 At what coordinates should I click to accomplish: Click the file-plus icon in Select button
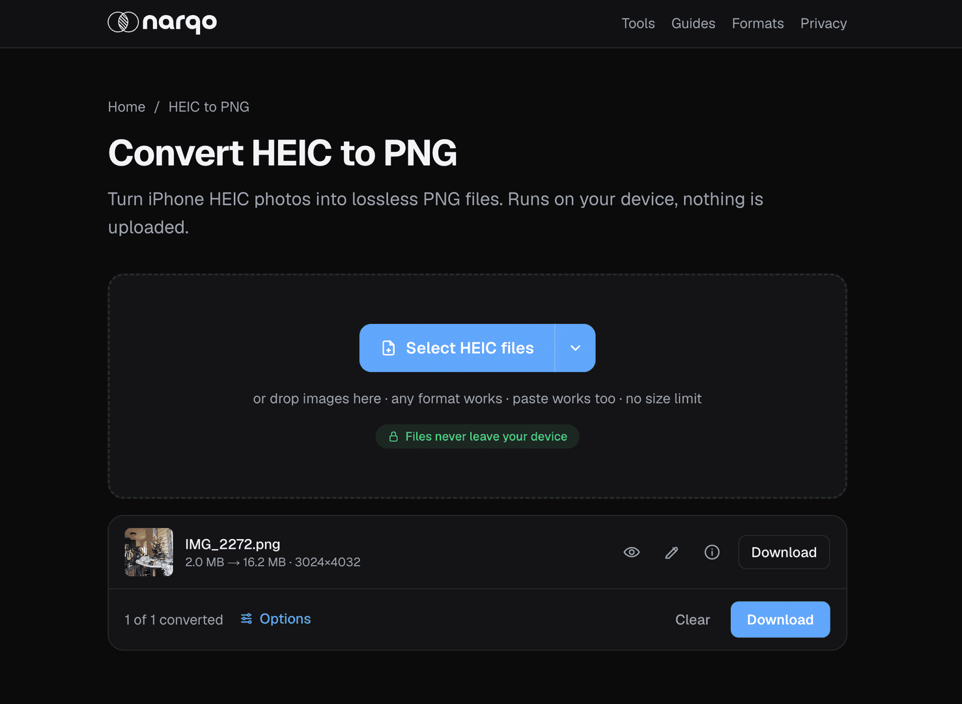[389, 348]
